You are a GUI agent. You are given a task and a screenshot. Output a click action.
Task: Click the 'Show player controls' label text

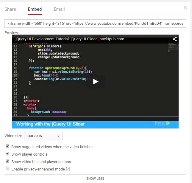[x=29, y=154]
